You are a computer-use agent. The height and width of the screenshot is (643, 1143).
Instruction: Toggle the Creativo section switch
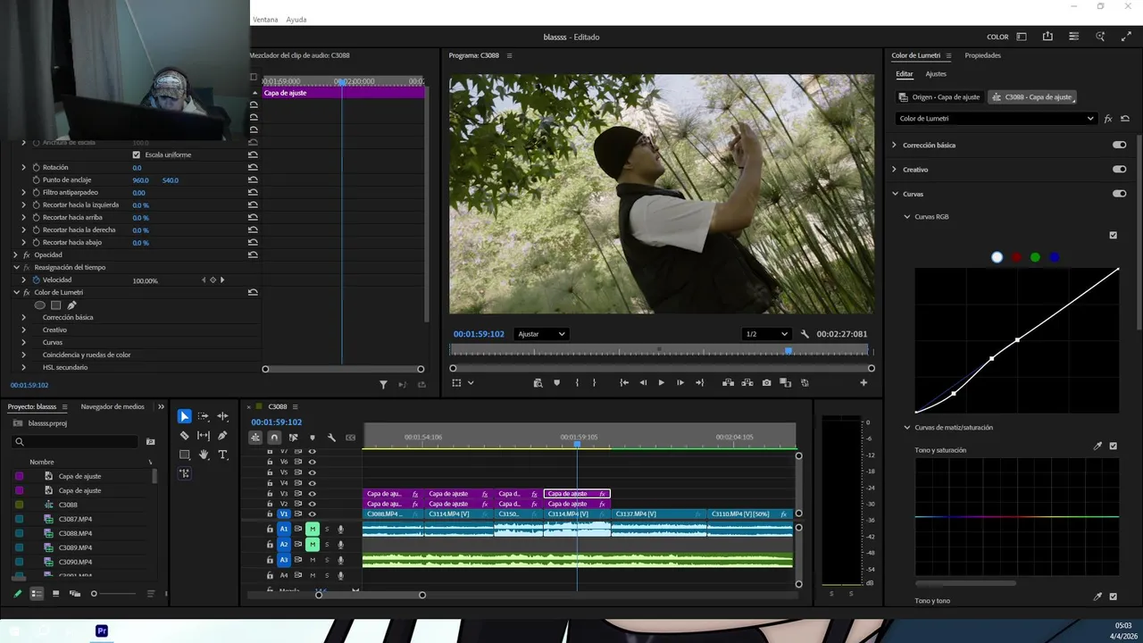pyautogui.click(x=1119, y=169)
